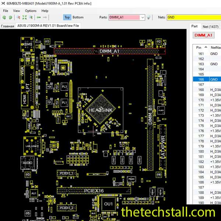Select the Bottom board side toggle
Screen dimensions: 221x221
point(78,17)
